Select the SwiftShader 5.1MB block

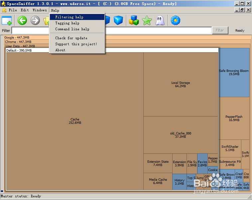click(230, 148)
